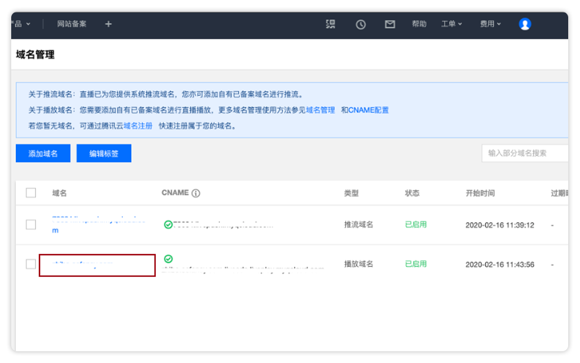Open the clock history icon
This screenshot has height=363, width=580.
click(361, 24)
